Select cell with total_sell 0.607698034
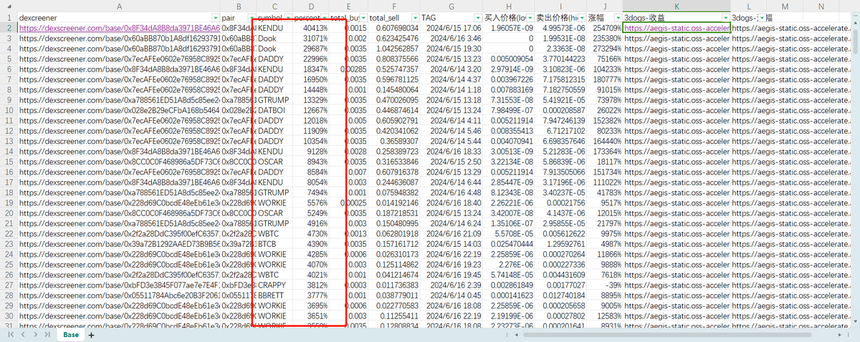Viewport: 860px width, 342px height. coord(393,28)
